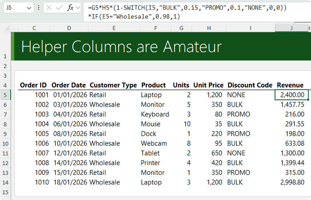Select row 13 header
This screenshot has height=200, width=311.
point(5,173)
